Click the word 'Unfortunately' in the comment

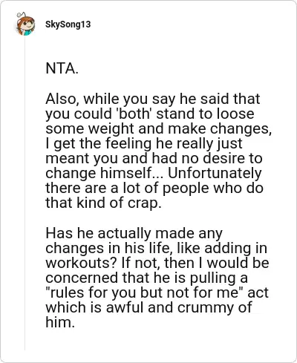click(215, 173)
